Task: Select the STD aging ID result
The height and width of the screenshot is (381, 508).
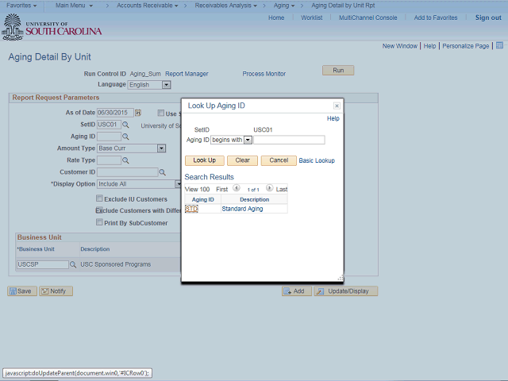Action: (x=191, y=209)
